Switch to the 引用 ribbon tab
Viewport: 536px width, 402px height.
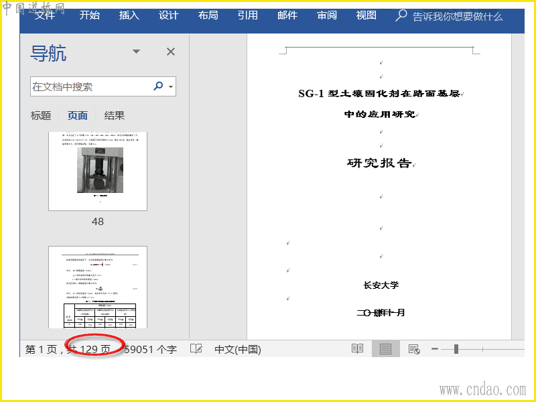point(248,15)
